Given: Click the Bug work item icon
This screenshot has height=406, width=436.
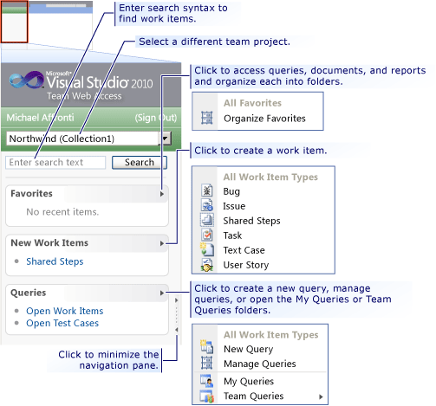Looking at the screenshot, I should click(x=207, y=190).
